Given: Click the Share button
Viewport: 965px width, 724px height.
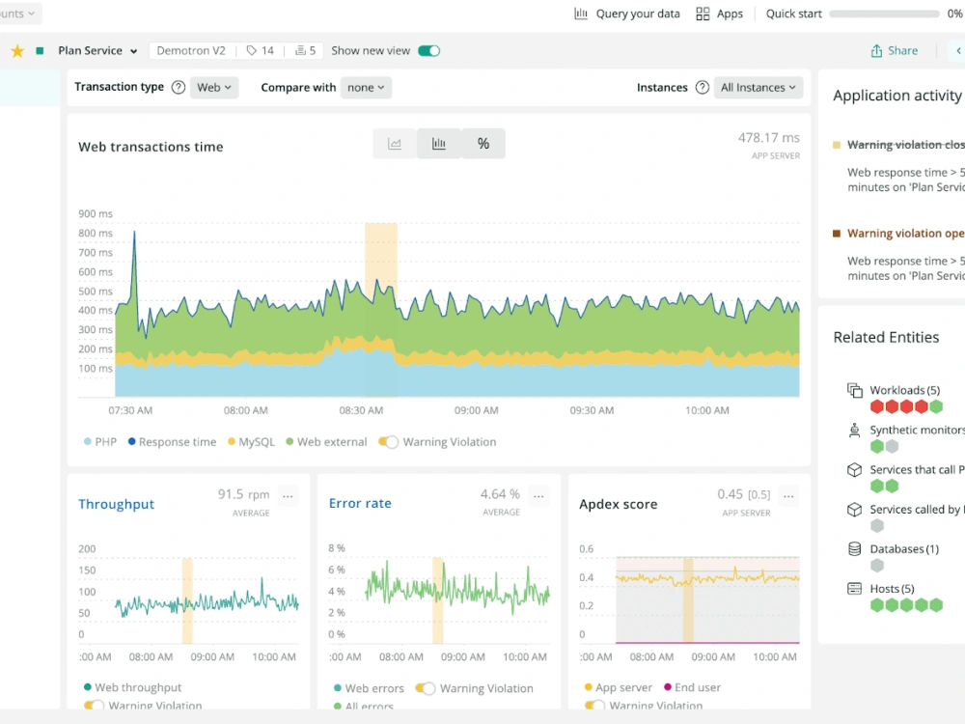Looking at the screenshot, I should [895, 50].
